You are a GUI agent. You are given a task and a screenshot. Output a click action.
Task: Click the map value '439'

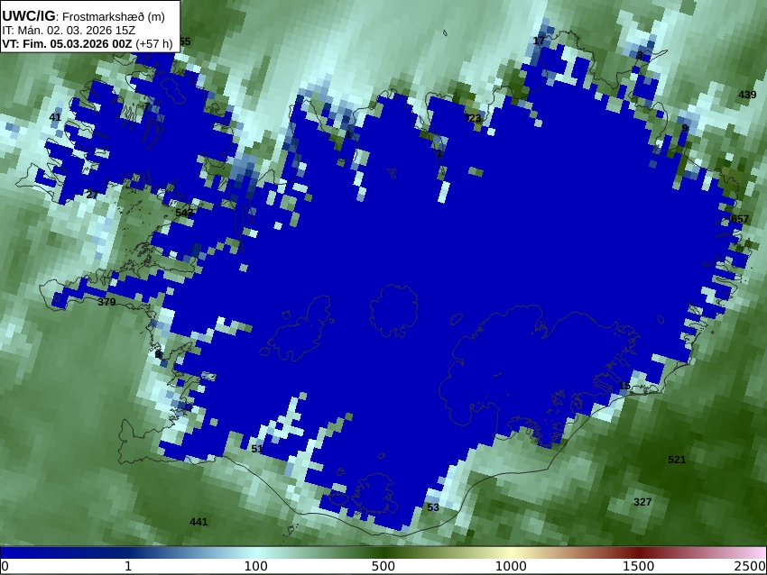[747, 95]
